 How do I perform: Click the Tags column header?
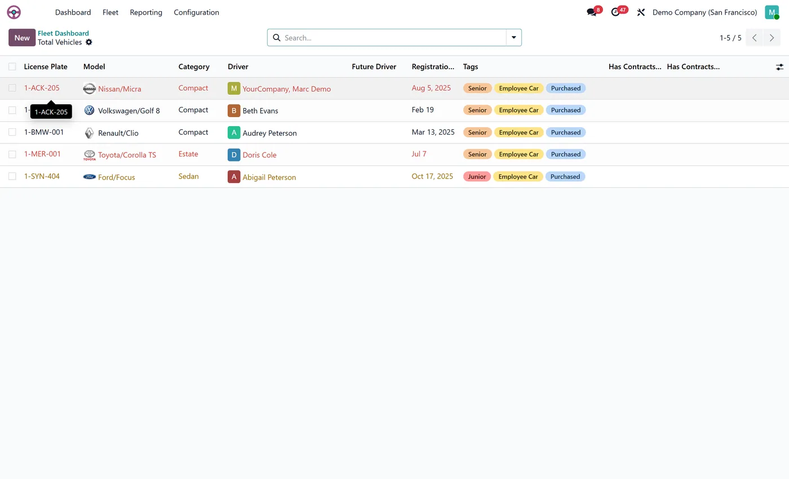click(x=471, y=66)
